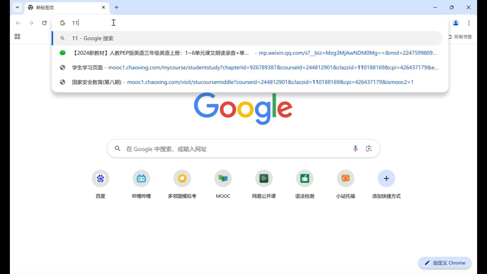Click the mooc1.chaoxing.com/visit URL text
The width and height of the screenshot is (487, 274).
[270, 82]
